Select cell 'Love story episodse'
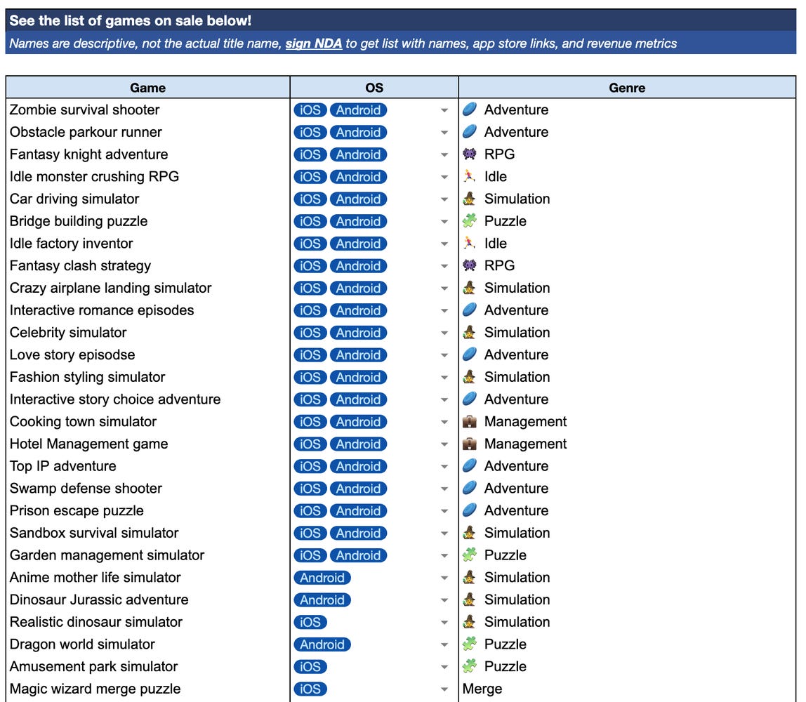 pyautogui.click(x=148, y=355)
